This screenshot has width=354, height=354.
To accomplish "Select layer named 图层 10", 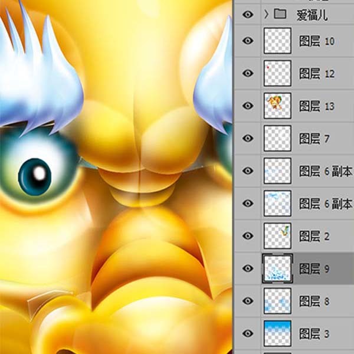I will point(317,41).
